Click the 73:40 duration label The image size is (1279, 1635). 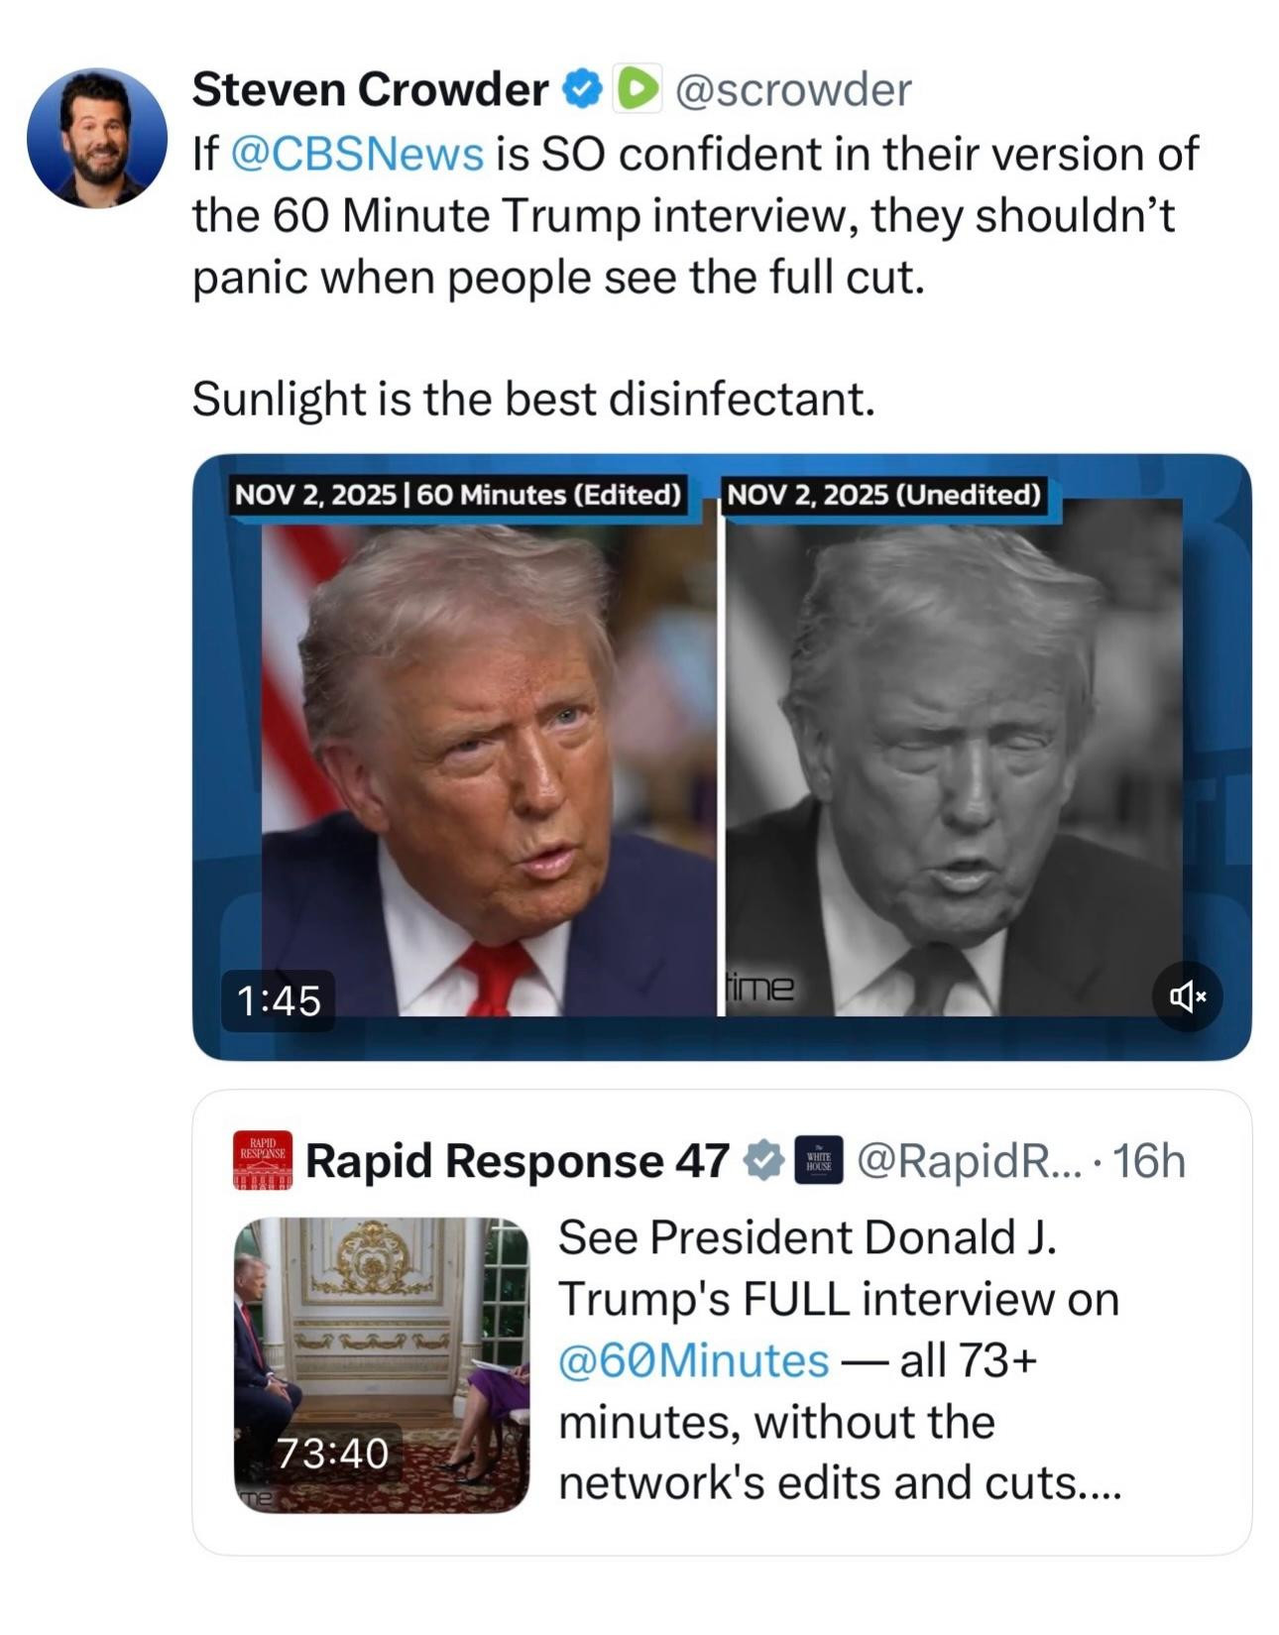[332, 1454]
